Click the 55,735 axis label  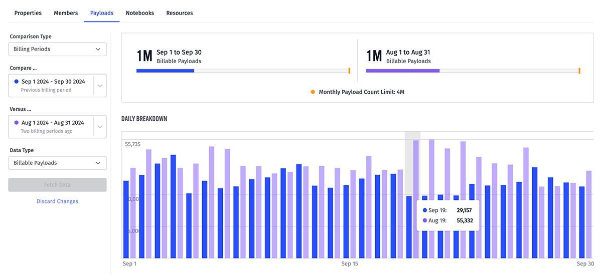[133, 144]
